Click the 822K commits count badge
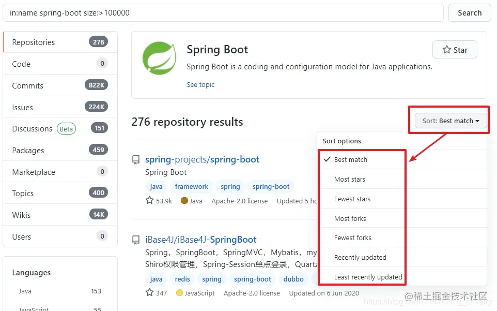 97,85
